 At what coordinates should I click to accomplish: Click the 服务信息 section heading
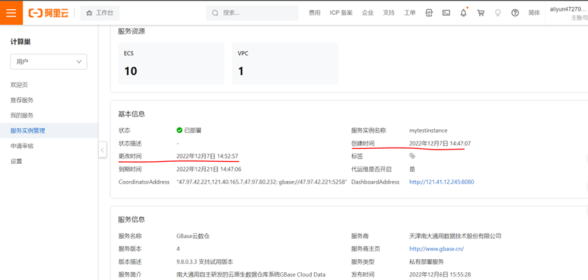coord(131,220)
